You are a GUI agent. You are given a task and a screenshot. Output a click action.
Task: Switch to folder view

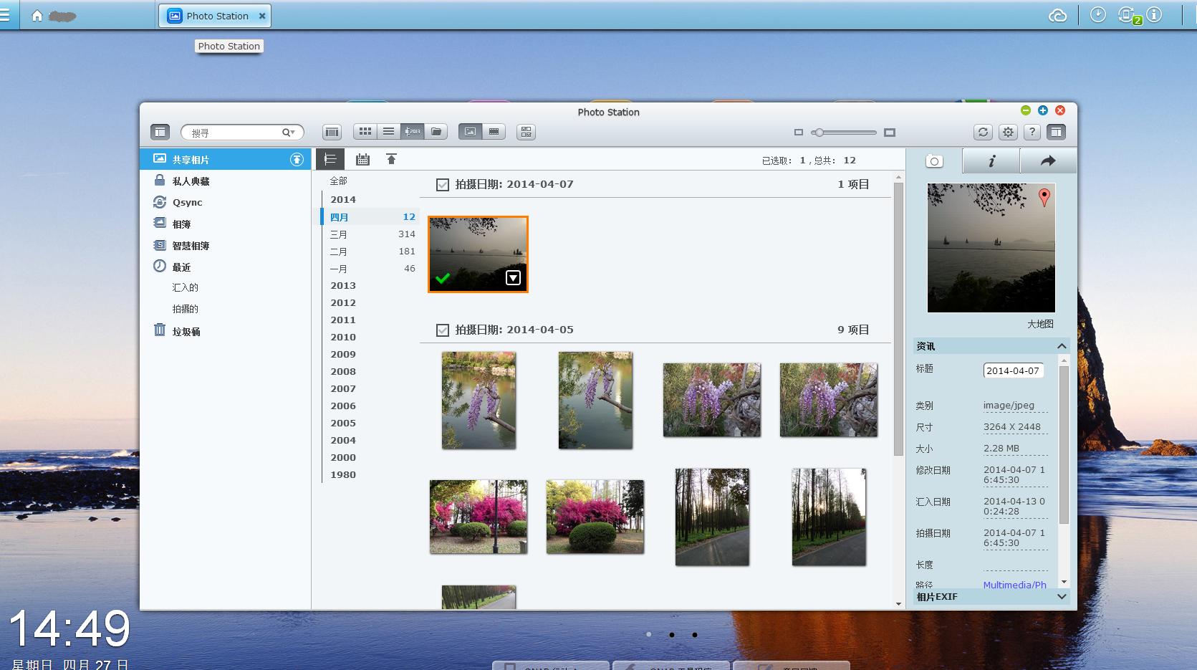click(436, 132)
